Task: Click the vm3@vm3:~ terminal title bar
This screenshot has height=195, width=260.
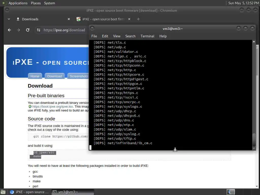Action: click(172, 29)
